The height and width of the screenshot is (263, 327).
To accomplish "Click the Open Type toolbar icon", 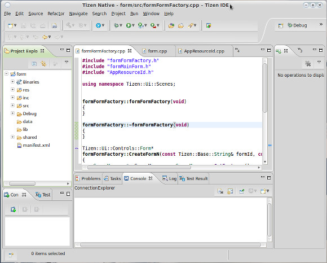I will tap(171, 25).
